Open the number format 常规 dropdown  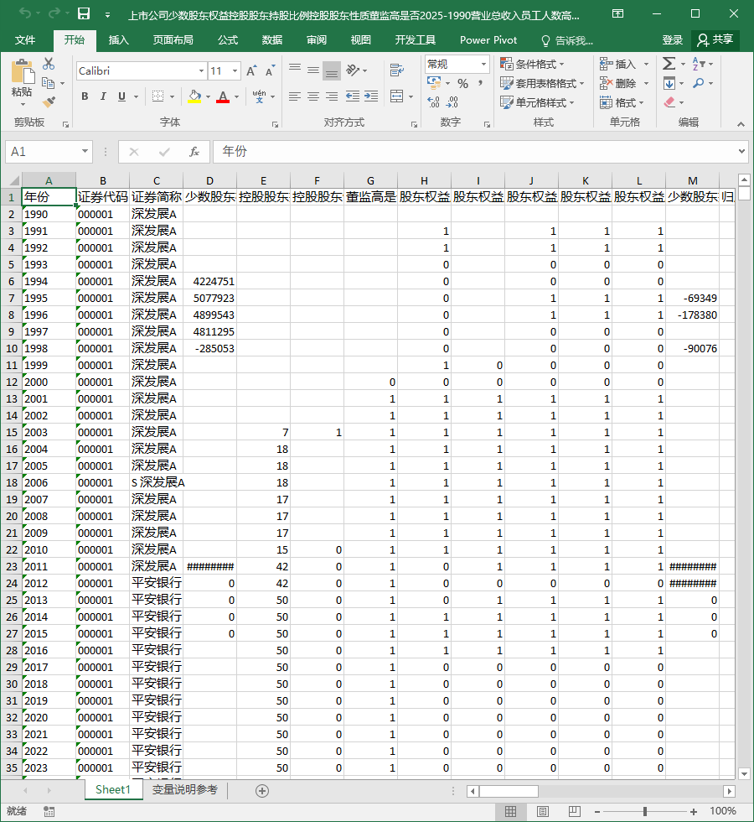coord(483,64)
